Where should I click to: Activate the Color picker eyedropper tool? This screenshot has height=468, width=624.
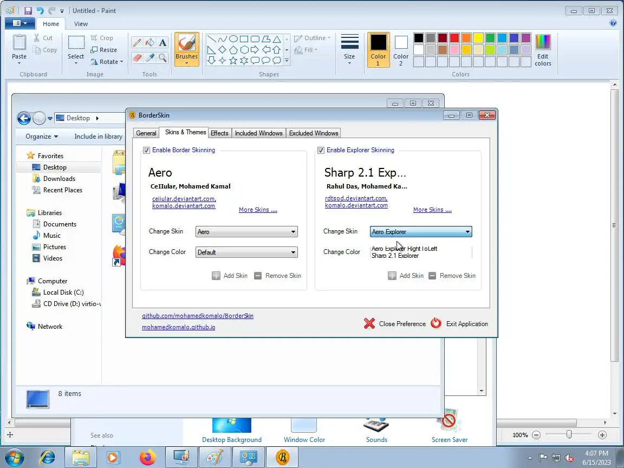click(x=150, y=58)
